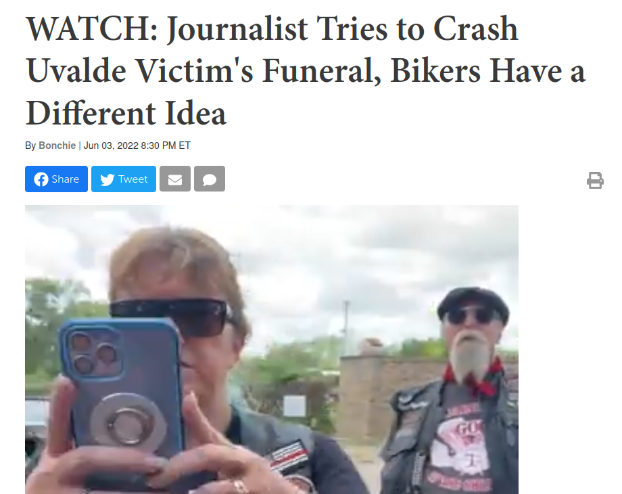Click the blue phone in the photo

click(x=122, y=391)
